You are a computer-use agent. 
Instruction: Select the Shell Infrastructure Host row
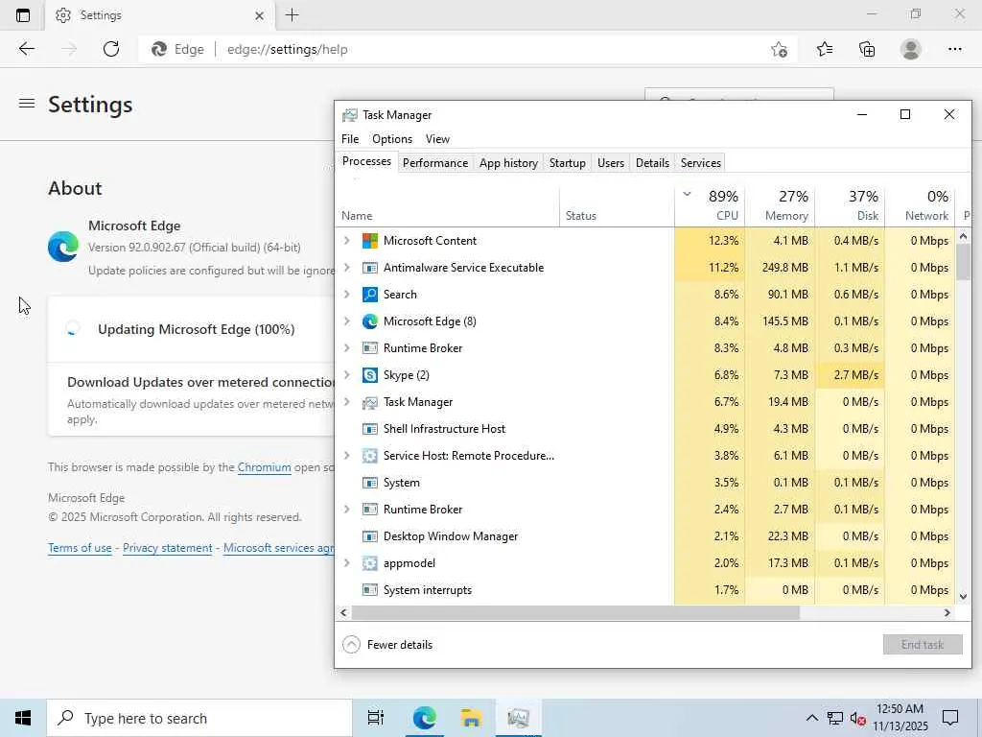(x=645, y=429)
